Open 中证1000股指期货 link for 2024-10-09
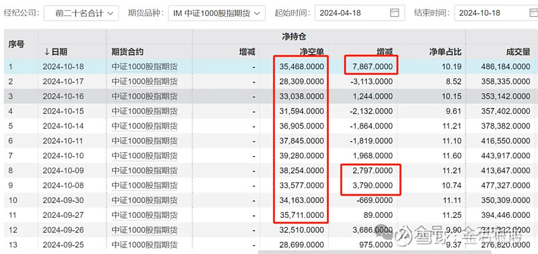538x254 pixels. click(145, 171)
